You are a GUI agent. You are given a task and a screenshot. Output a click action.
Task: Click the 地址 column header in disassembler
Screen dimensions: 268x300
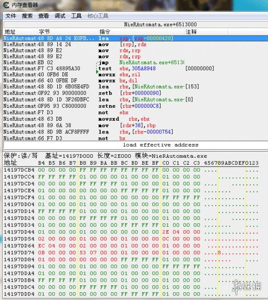(10, 32)
